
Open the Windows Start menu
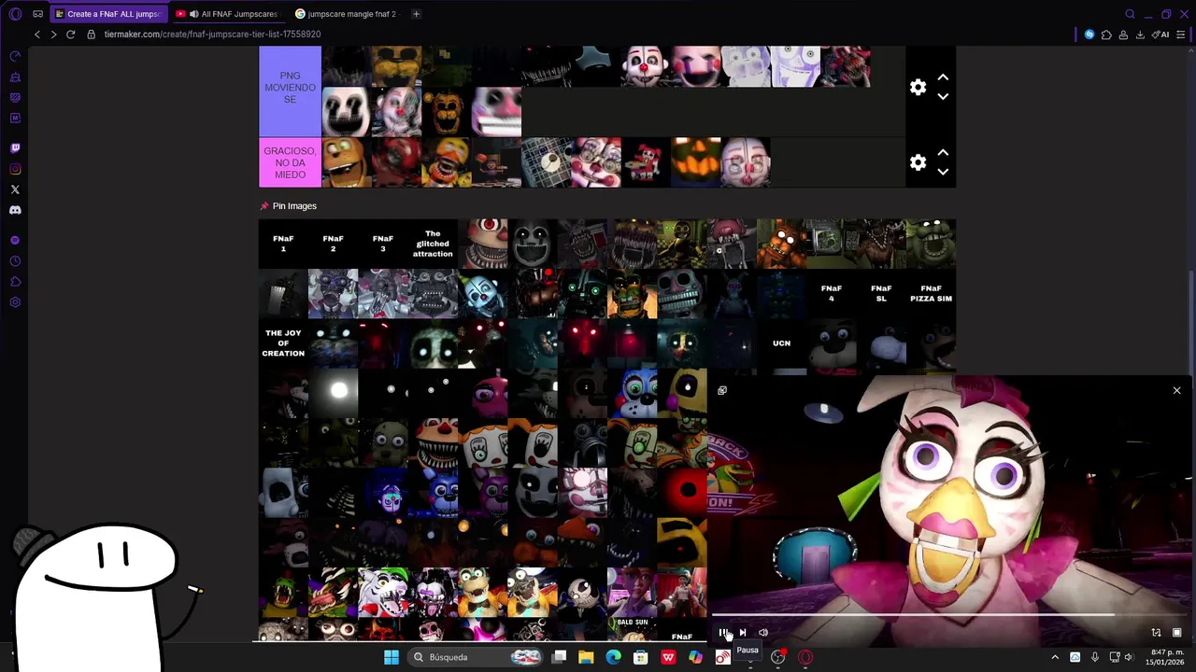(x=392, y=657)
